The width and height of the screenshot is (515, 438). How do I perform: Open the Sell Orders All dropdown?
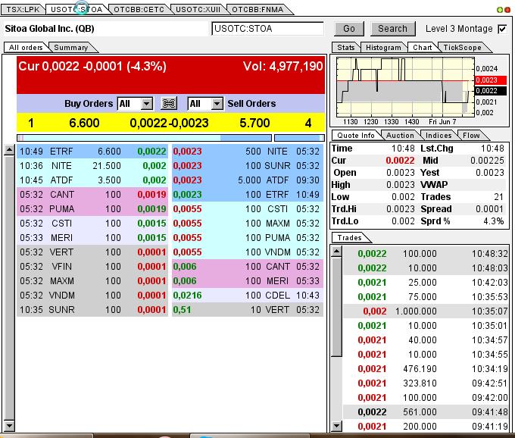[x=217, y=104]
